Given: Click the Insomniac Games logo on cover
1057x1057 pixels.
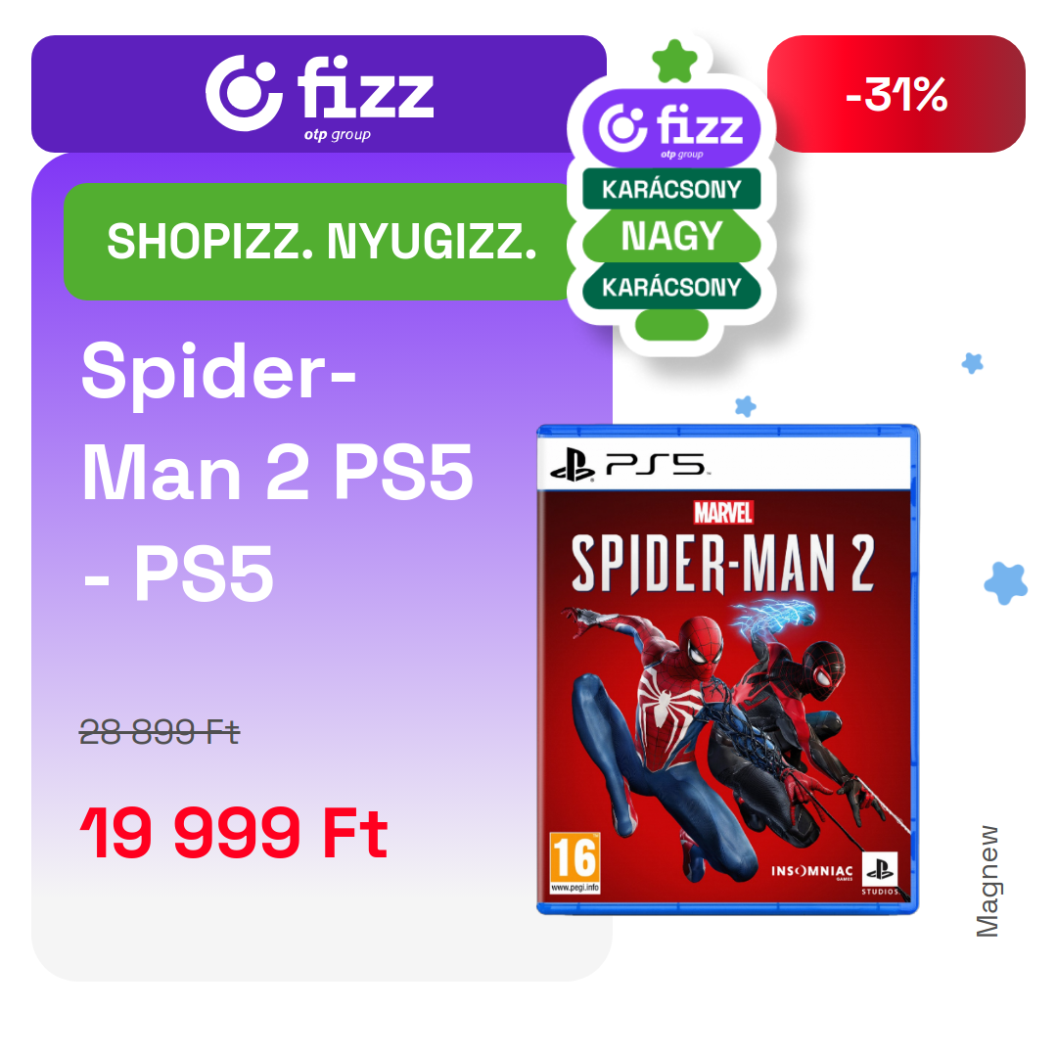Looking at the screenshot, I should [x=811, y=872].
